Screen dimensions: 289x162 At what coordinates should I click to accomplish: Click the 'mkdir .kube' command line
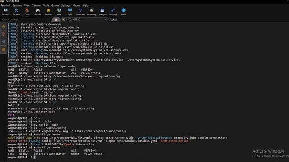(x=30, y=121)
